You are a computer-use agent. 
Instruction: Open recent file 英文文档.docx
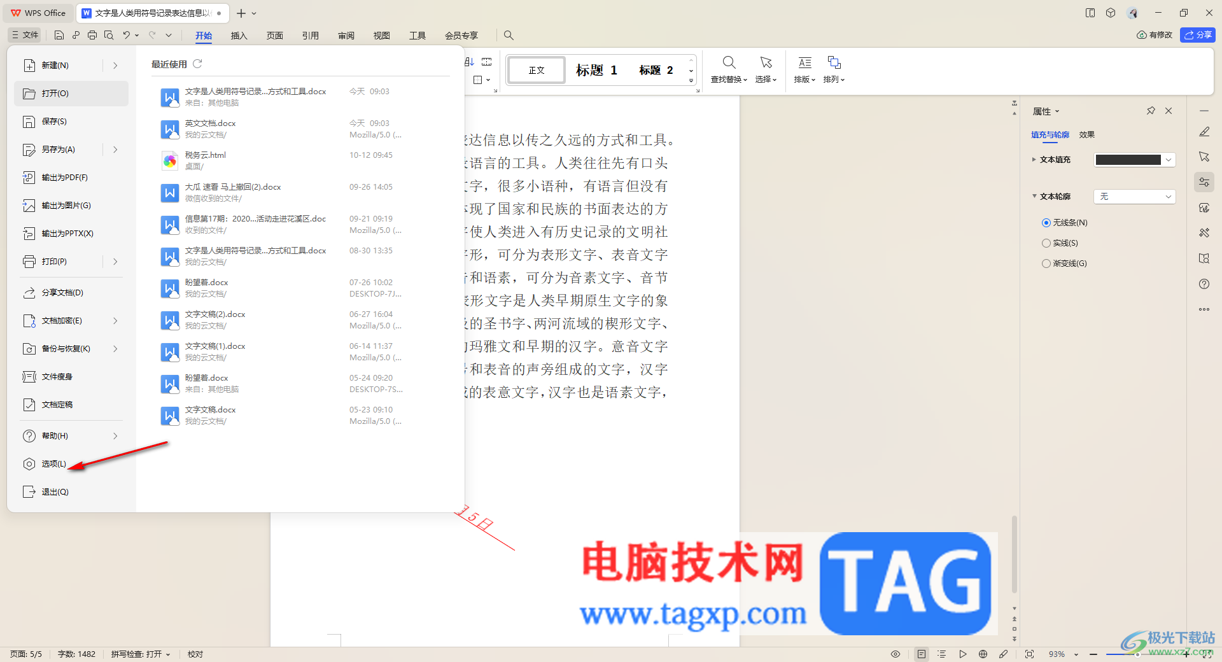click(x=300, y=129)
